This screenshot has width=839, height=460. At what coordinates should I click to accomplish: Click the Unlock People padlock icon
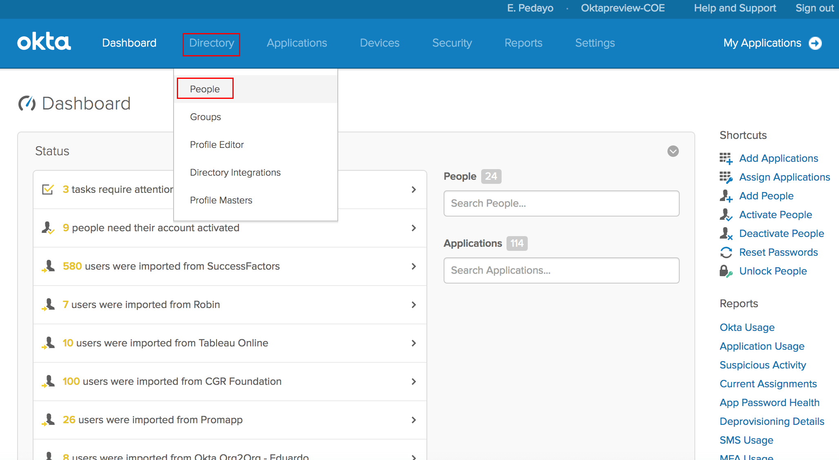(x=726, y=271)
